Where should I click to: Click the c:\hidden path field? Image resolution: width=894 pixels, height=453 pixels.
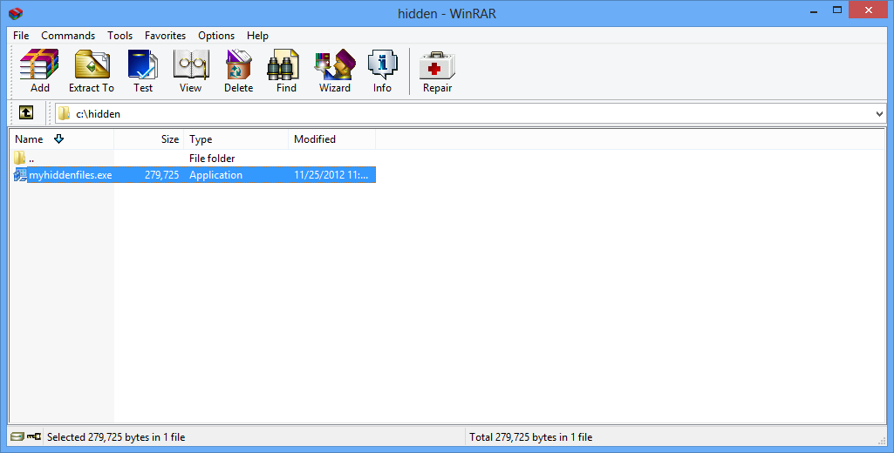(470, 114)
